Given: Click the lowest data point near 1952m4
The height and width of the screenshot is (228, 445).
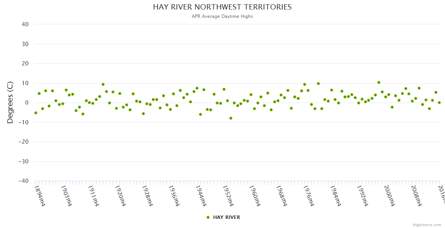Looking at the screenshot, I should coord(230,118).
